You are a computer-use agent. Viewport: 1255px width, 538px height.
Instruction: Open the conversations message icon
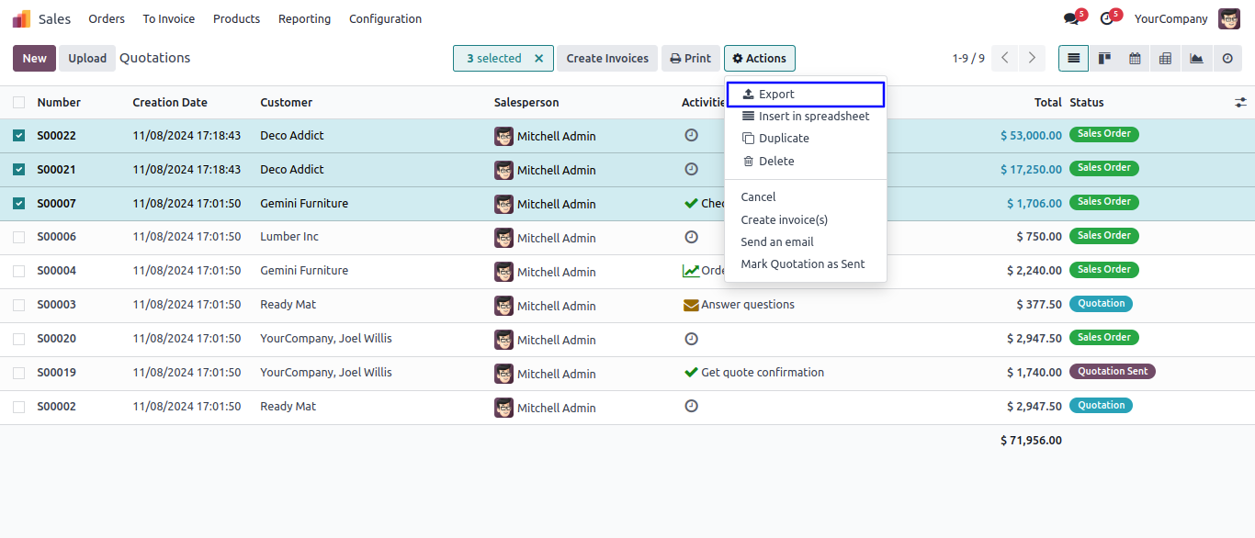1071,19
